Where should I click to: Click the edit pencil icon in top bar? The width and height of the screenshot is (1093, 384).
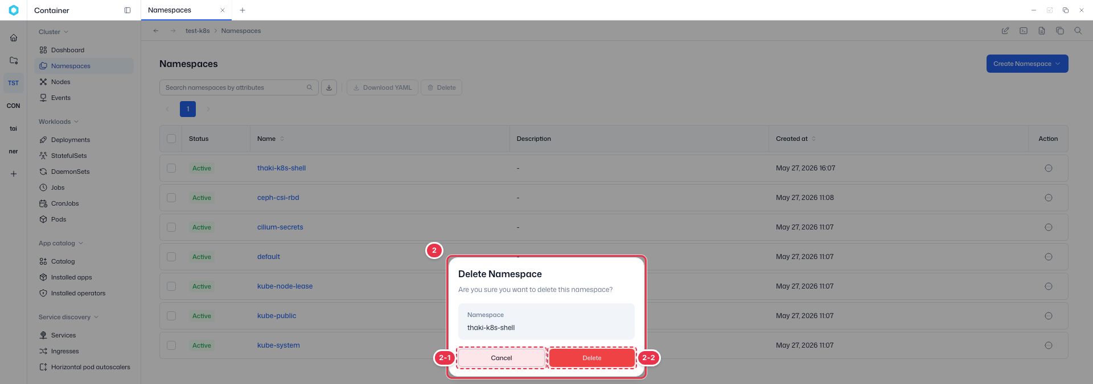1005,31
